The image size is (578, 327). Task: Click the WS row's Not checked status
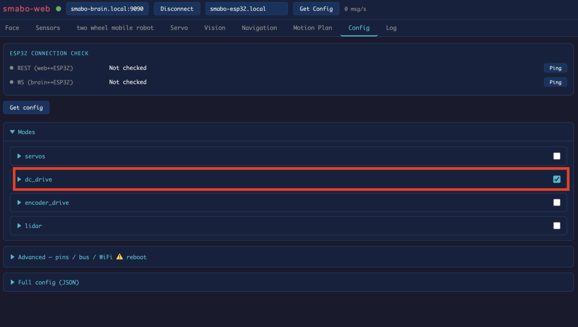click(128, 82)
